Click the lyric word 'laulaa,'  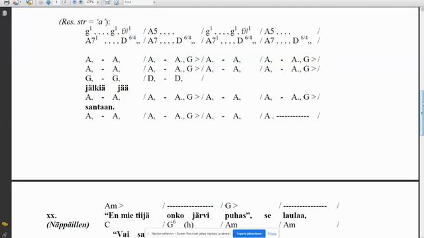[x=295, y=216]
